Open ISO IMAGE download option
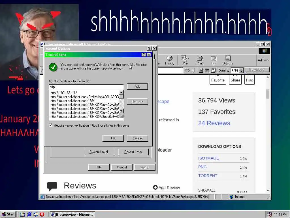Viewport: 290px width, 218px height. pos(208,158)
